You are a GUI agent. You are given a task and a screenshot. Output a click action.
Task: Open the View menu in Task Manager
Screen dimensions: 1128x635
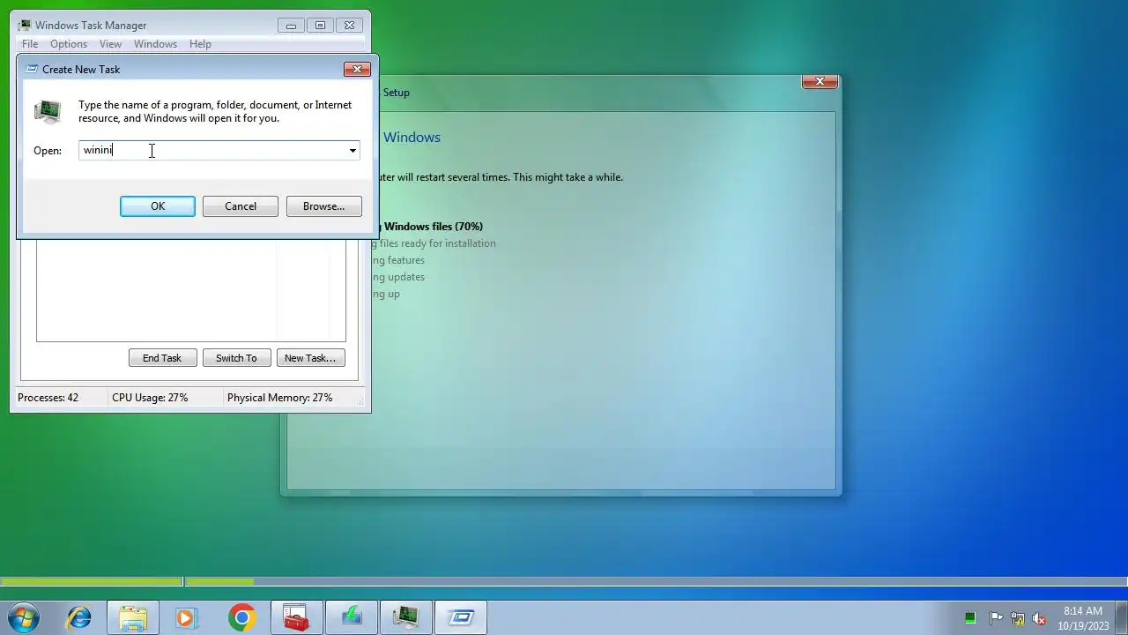click(x=110, y=44)
